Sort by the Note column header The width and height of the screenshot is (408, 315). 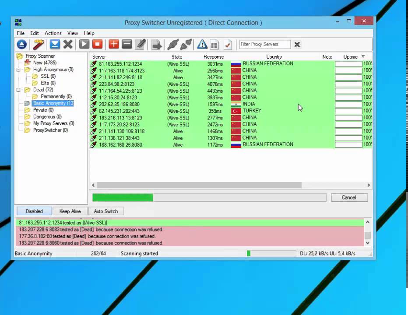coord(327,57)
